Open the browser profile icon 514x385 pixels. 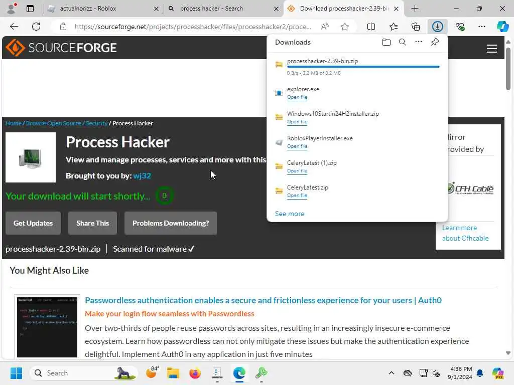pos(12,8)
